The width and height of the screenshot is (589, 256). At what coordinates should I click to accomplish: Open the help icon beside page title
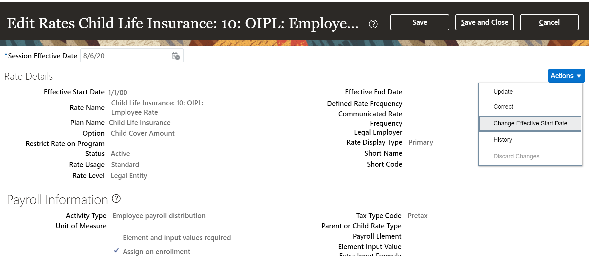click(373, 24)
